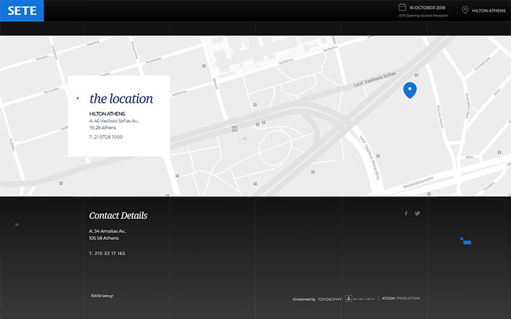Click the SETE logo in header
Viewport: 511px width, 319px height.
pos(22,11)
